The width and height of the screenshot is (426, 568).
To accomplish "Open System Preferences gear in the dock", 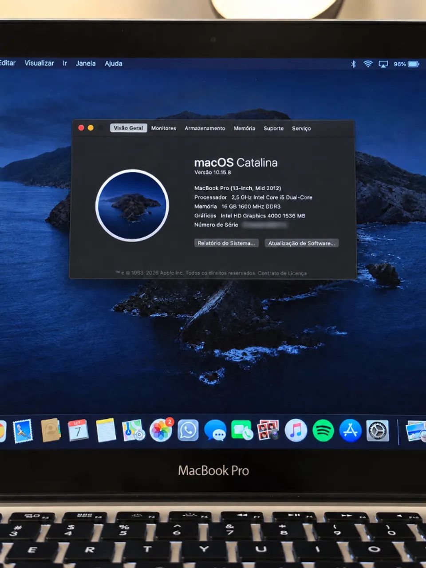I will (x=378, y=431).
